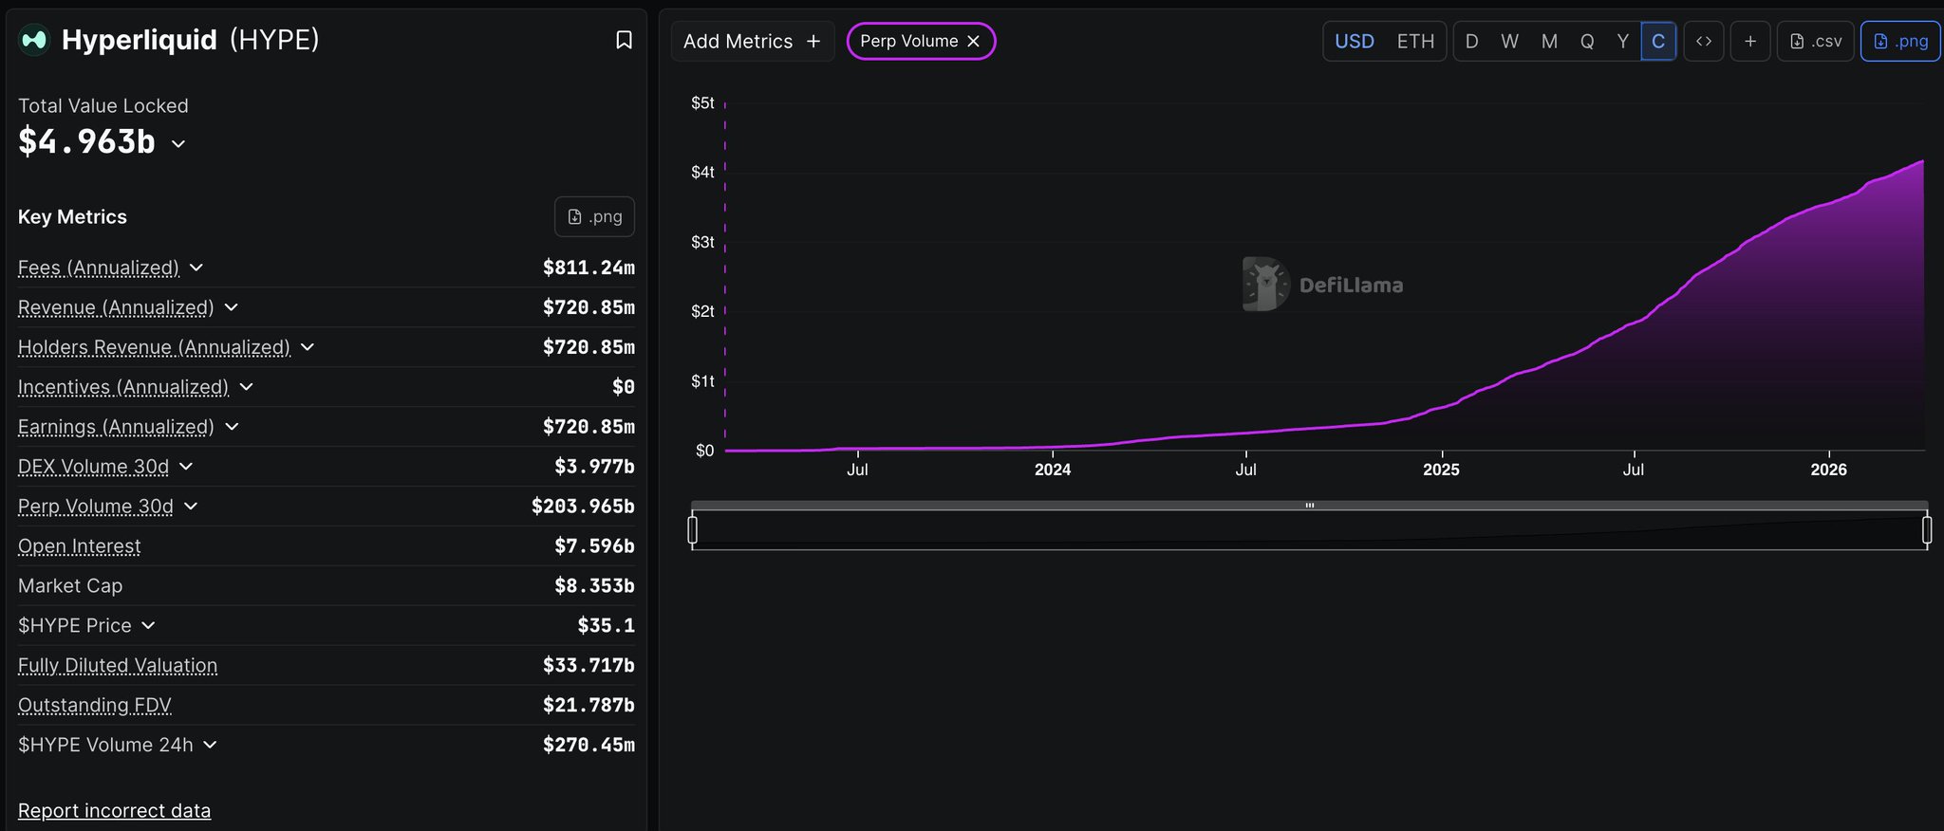
Task: Expand Total Value Locked breakdown
Action: (178, 143)
